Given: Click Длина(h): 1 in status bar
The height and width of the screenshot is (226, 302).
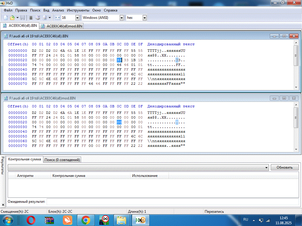Looking at the screenshot, I should pos(137,212).
